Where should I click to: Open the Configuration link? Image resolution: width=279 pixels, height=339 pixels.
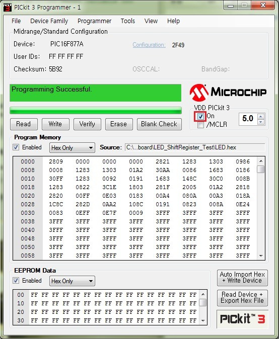point(149,45)
